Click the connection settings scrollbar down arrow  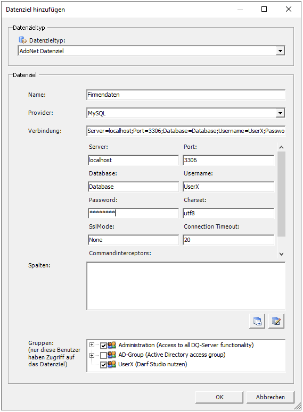point(281,254)
